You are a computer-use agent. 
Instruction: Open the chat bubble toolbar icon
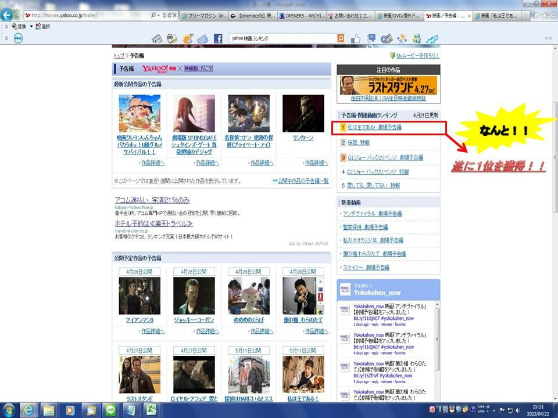pos(371,38)
